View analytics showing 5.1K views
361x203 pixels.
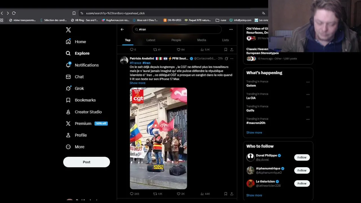click(x=205, y=50)
